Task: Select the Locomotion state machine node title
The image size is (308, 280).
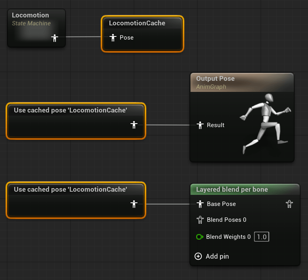Action: pos(31,15)
